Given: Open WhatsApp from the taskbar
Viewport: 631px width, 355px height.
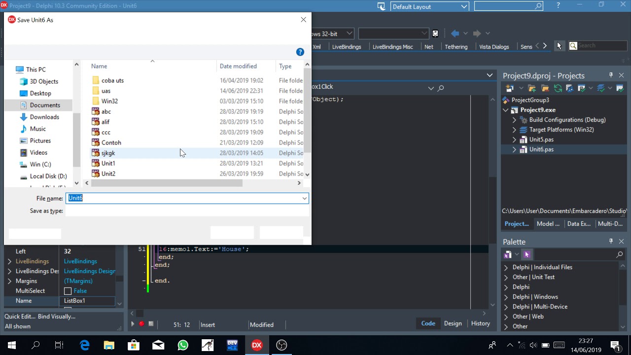Looking at the screenshot, I should (183, 345).
